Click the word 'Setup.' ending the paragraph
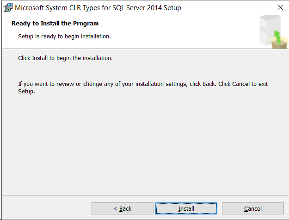The width and height of the screenshot is (289, 220). (26, 92)
